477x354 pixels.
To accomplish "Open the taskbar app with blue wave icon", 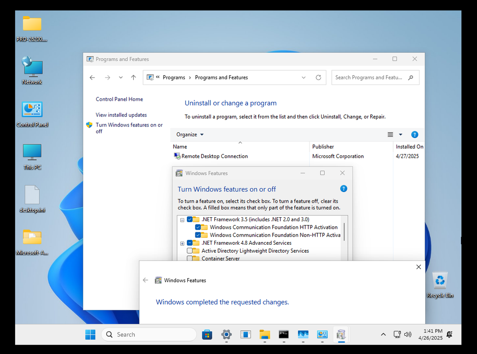I will coord(303,335).
